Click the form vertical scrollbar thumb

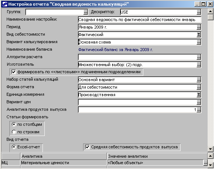(211, 17)
